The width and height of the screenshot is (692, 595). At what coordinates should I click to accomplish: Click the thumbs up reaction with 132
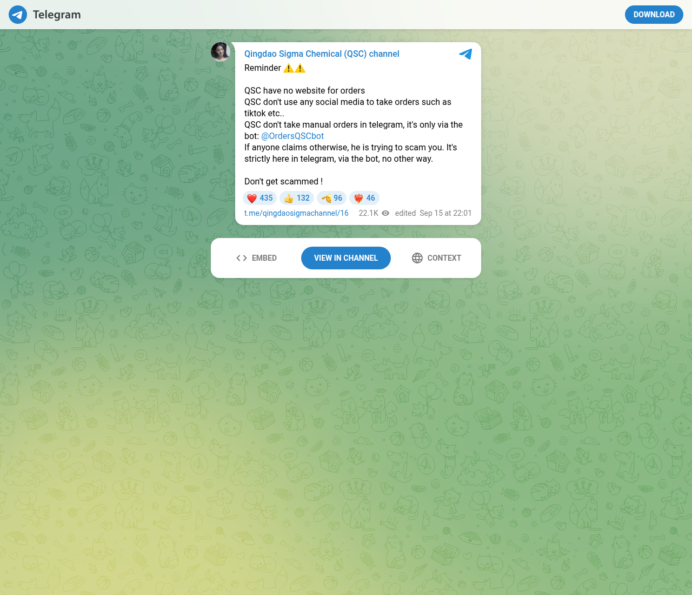297,198
